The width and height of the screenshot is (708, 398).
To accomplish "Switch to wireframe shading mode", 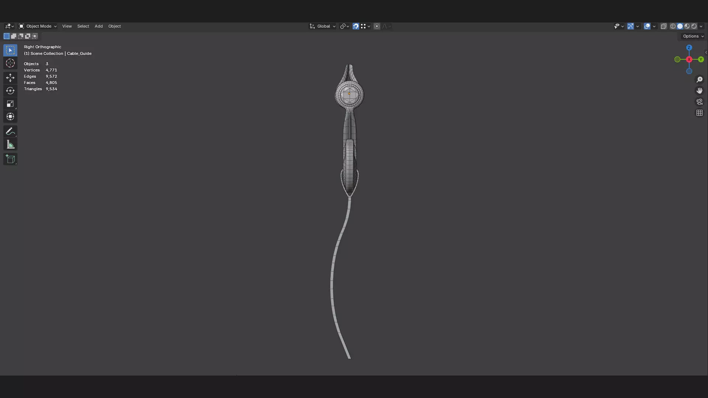I will pyautogui.click(x=673, y=26).
